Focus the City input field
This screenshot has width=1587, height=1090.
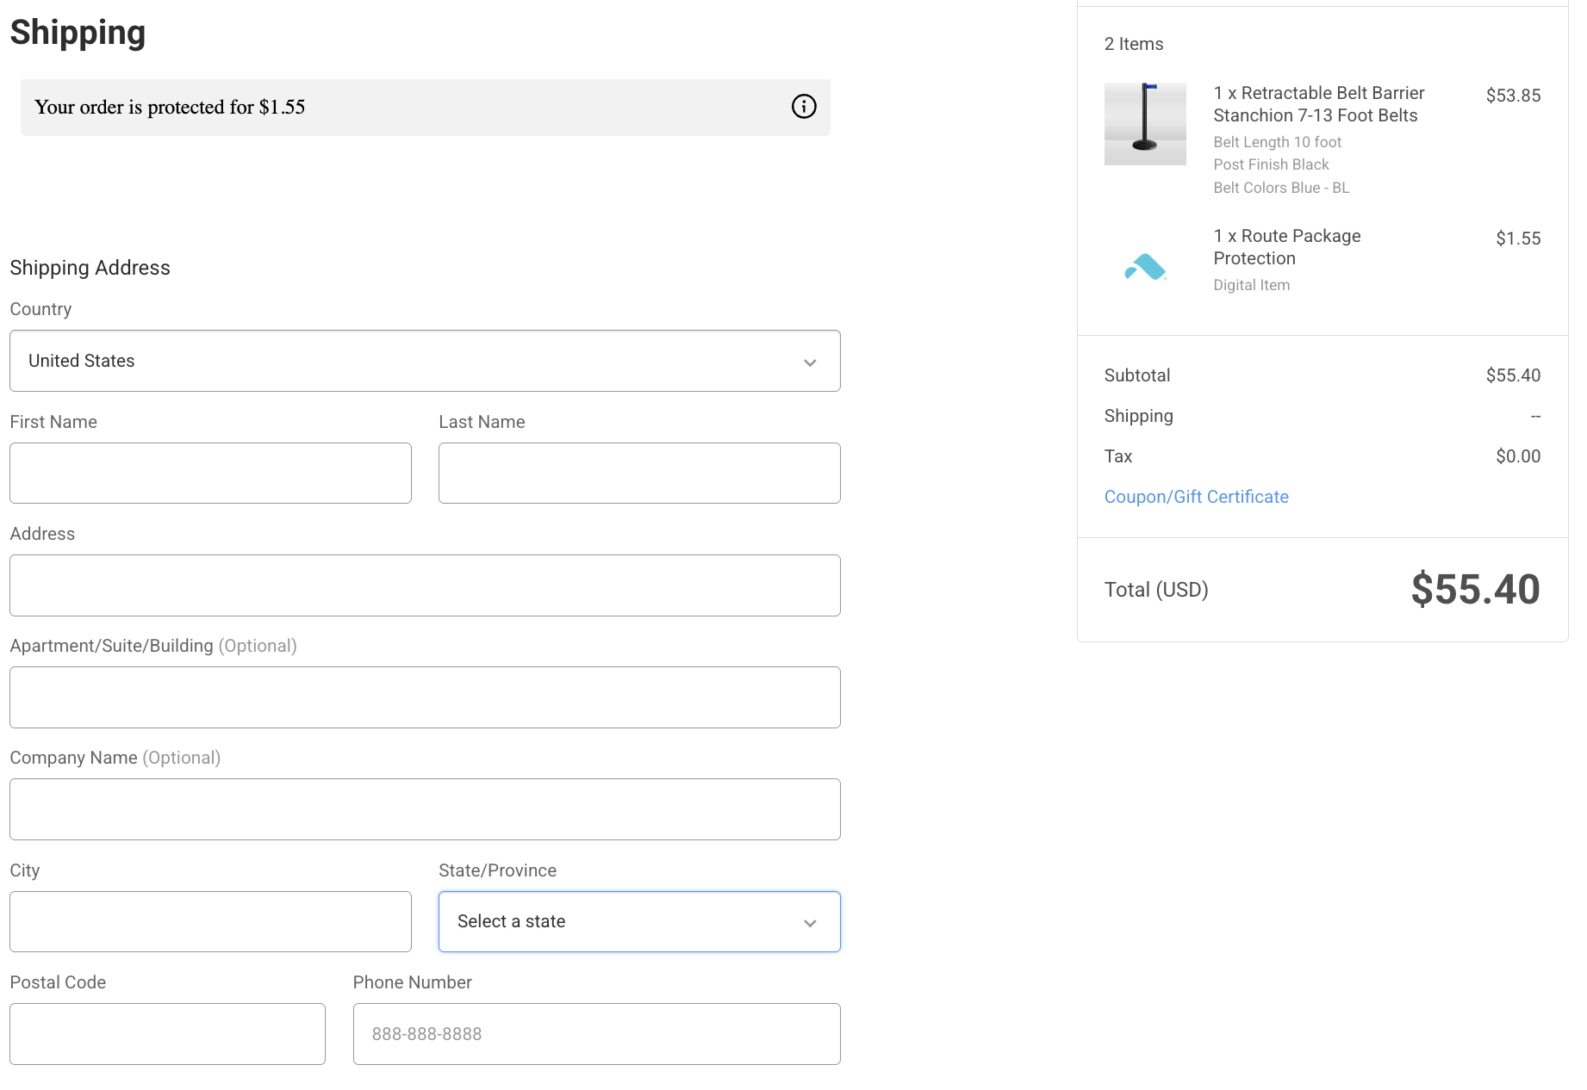(210, 921)
